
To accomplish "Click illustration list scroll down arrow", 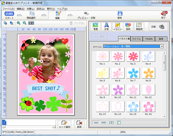I will [164, 116].
